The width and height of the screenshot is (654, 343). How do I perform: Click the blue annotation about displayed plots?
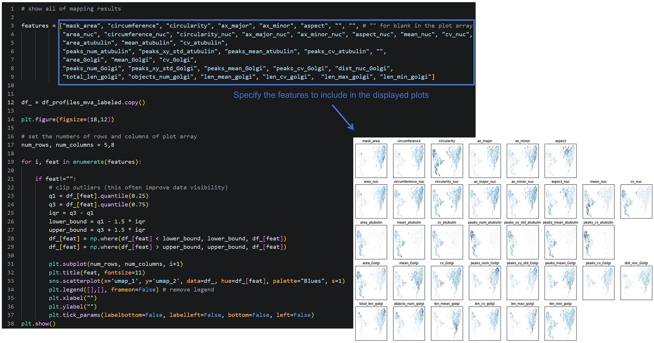pyautogui.click(x=331, y=95)
